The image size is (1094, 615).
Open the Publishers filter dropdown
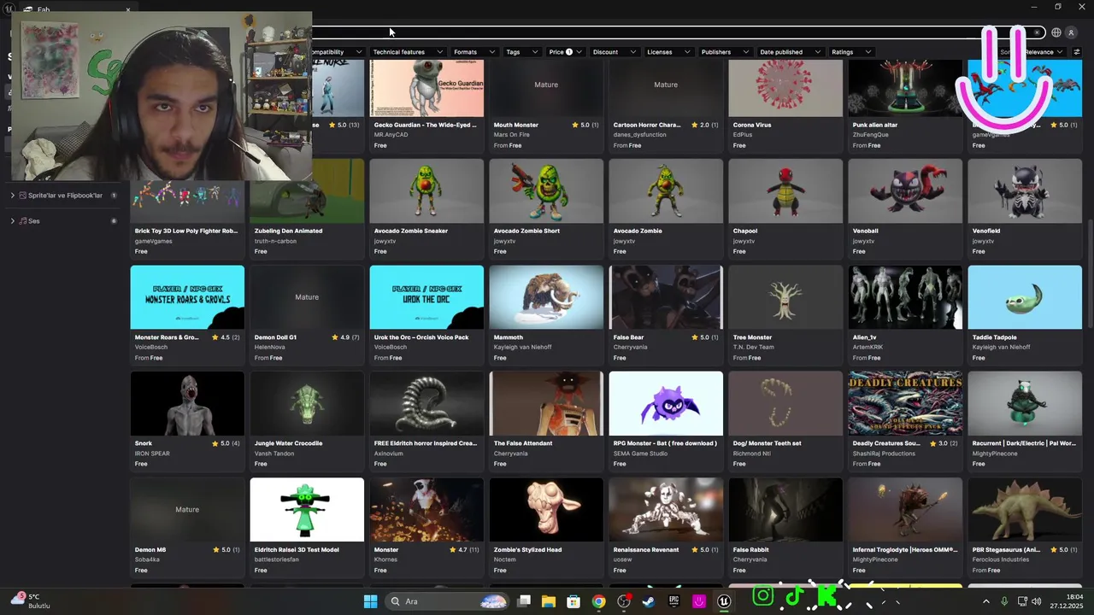tap(724, 52)
